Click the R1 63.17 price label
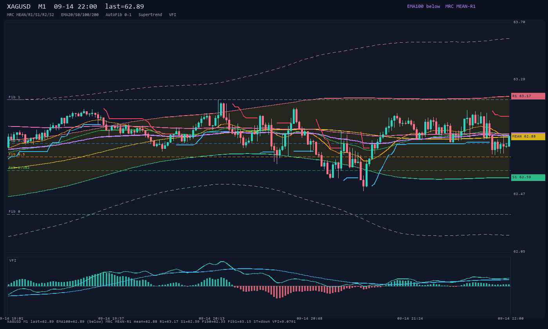The height and width of the screenshot is (329, 548). pyautogui.click(x=528, y=96)
